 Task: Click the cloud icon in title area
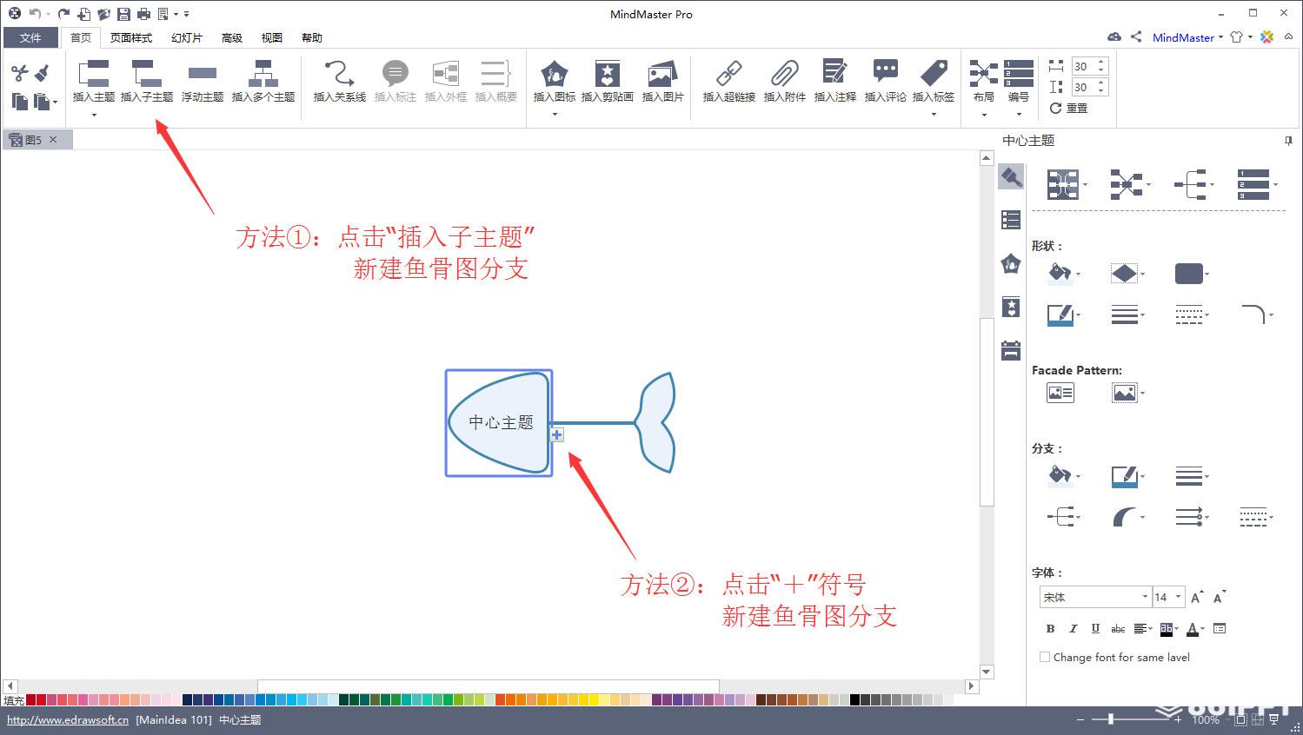click(x=1114, y=36)
